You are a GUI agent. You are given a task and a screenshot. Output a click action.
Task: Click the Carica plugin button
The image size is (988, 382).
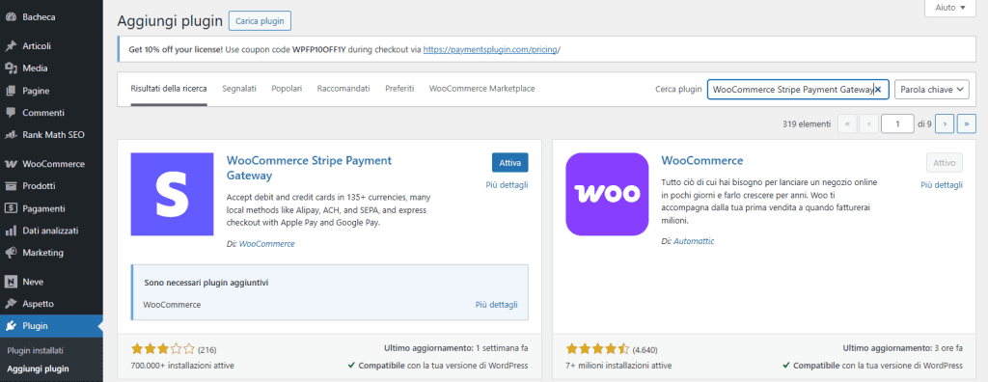point(260,21)
